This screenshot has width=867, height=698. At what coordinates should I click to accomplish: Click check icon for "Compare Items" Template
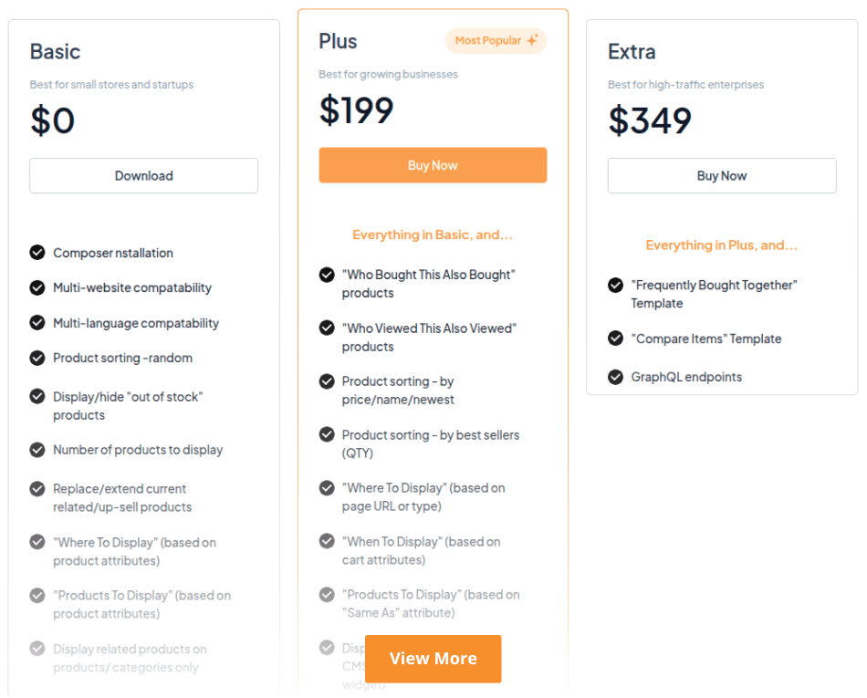pos(616,339)
